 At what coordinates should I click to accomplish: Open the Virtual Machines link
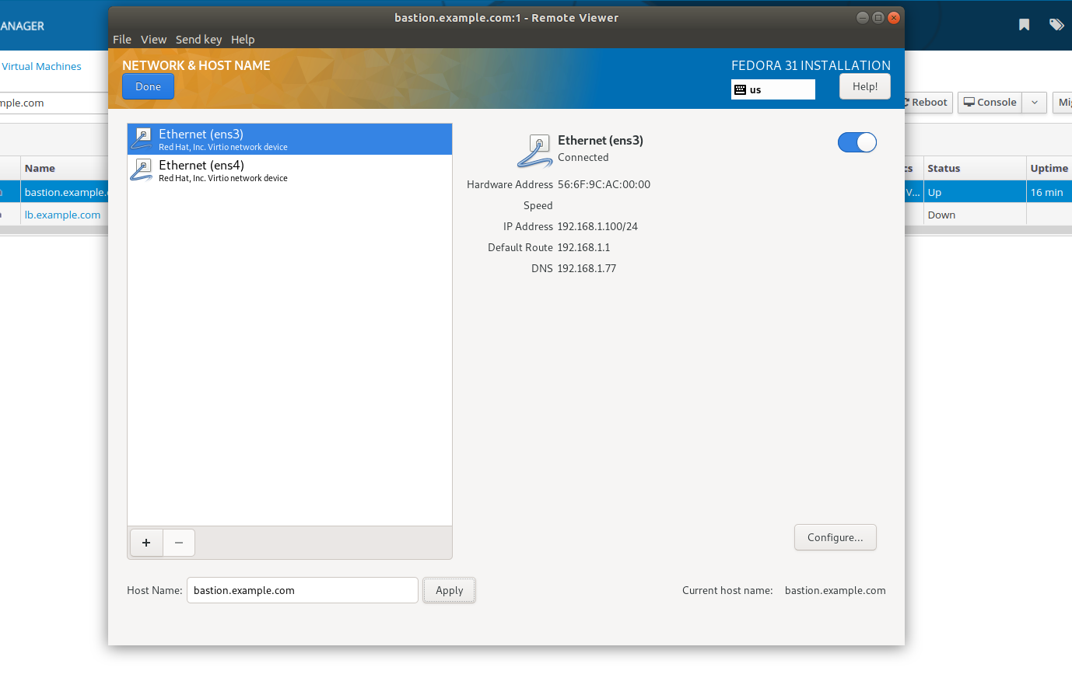pos(41,66)
